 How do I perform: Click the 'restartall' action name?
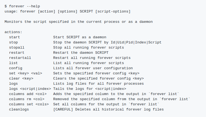(20, 58)
